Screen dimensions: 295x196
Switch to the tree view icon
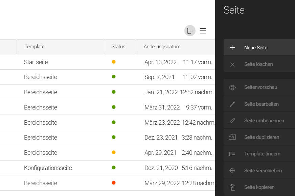click(x=190, y=31)
